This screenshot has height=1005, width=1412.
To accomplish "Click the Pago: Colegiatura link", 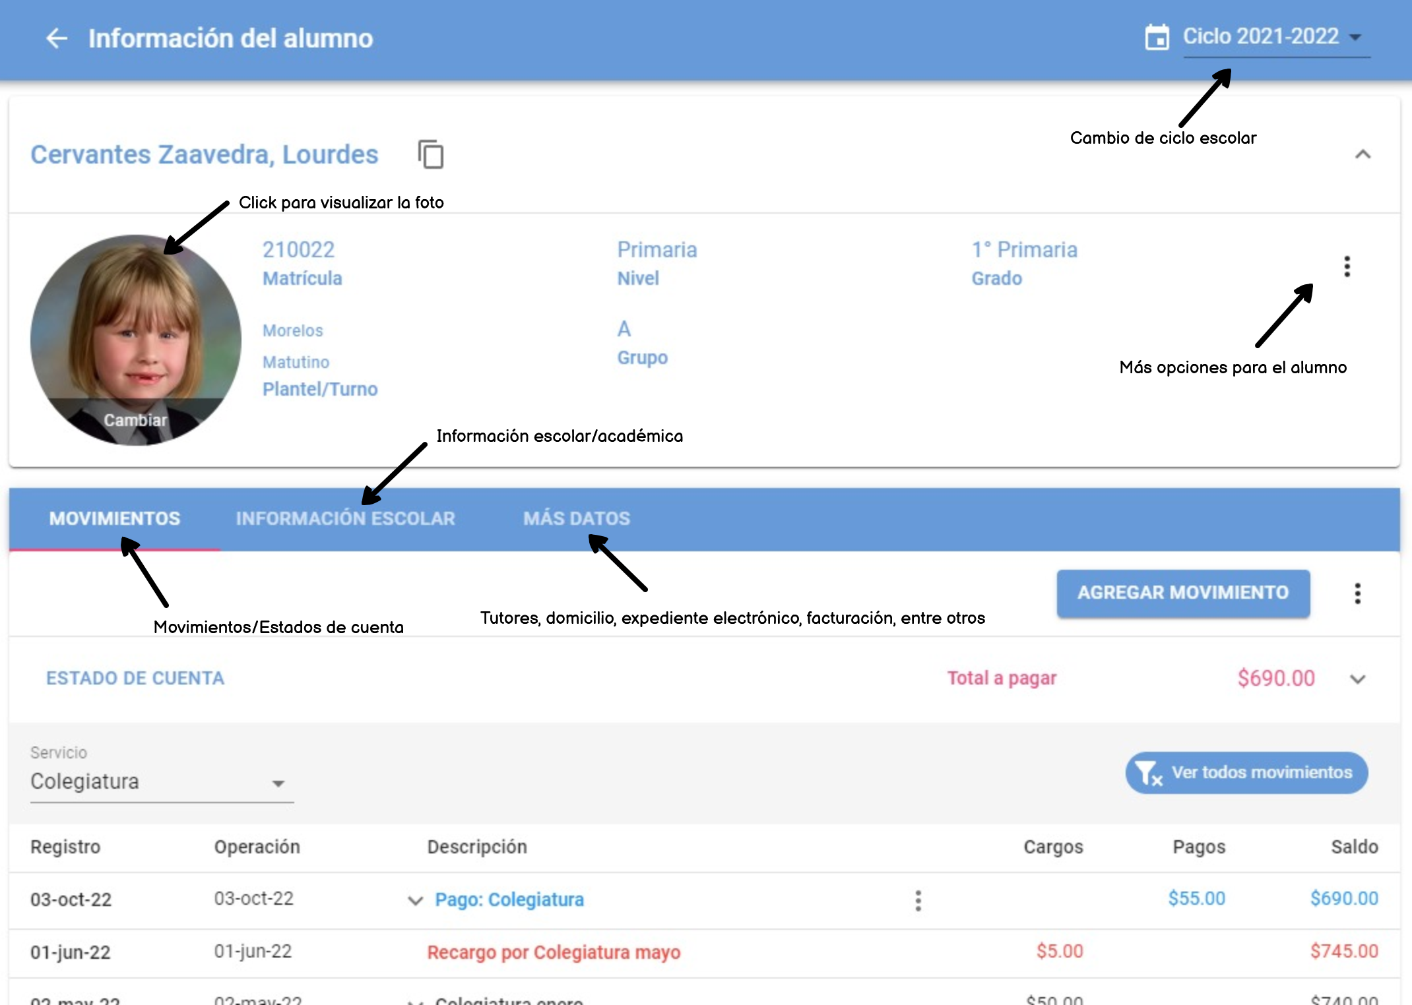I will point(509,899).
